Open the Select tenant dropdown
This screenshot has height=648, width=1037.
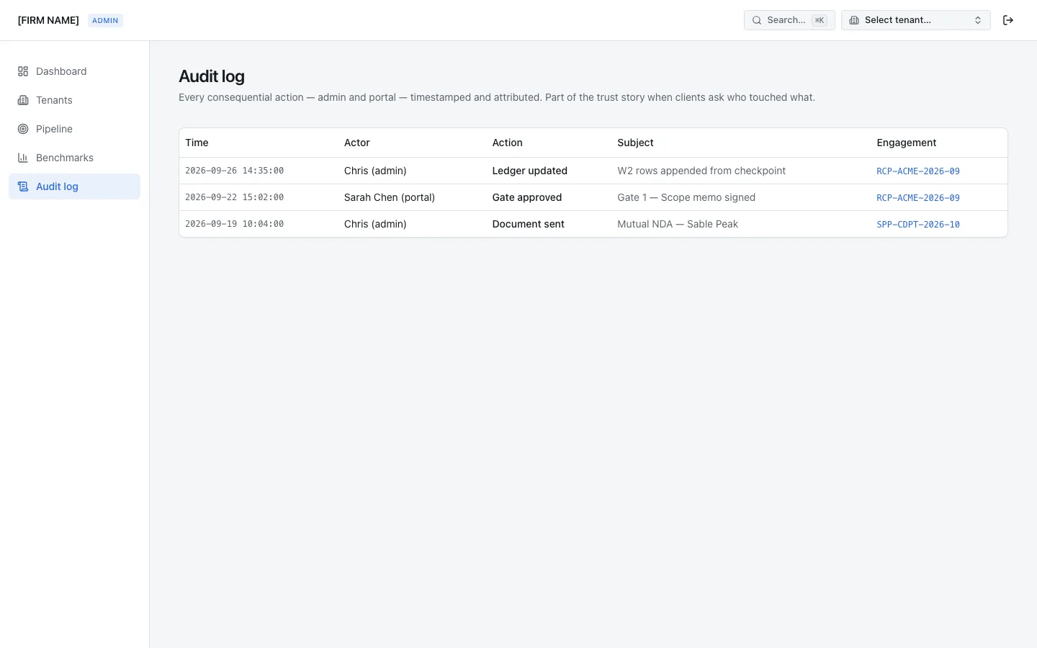point(916,20)
